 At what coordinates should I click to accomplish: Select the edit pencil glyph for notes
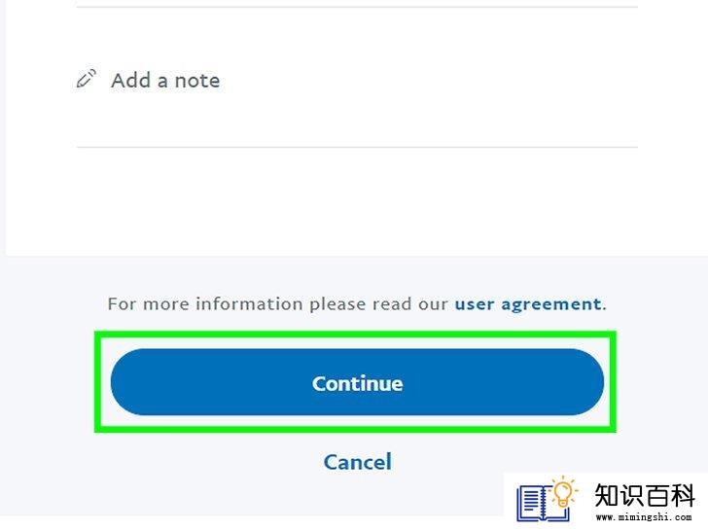click(86, 79)
